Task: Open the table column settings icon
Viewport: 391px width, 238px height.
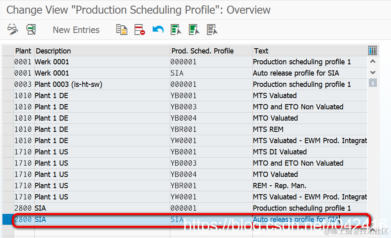Action: [x=372, y=51]
